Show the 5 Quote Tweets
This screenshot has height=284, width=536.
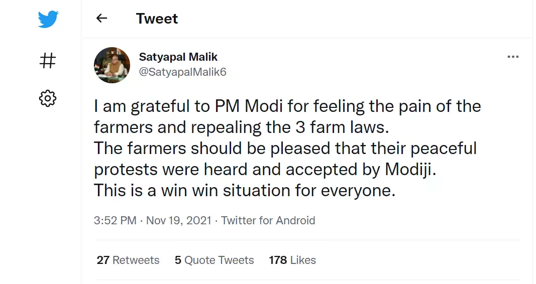tap(215, 260)
